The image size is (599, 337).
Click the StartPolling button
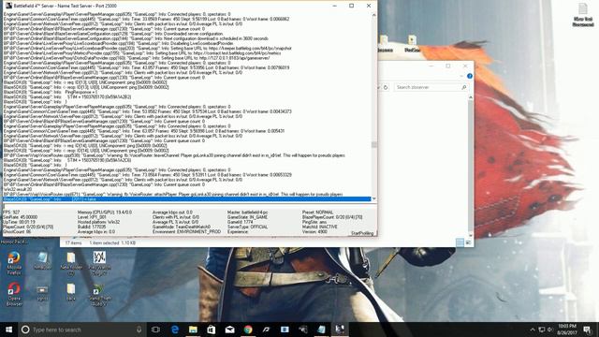pyautogui.click(x=362, y=233)
